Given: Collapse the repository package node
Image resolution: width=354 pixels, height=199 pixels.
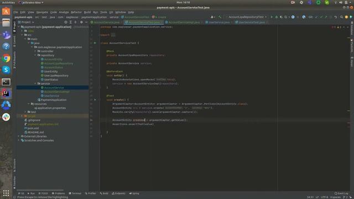Looking at the screenshot, I should click(35, 55).
